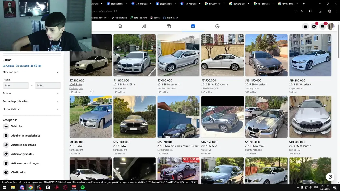Image resolution: width=340 pixels, height=191 pixels.
Task: Click the ENG language indicator in taskbar
Action: [x=316, y=188]
